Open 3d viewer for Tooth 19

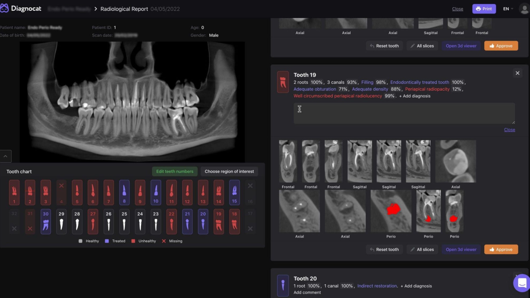point(461,249)
